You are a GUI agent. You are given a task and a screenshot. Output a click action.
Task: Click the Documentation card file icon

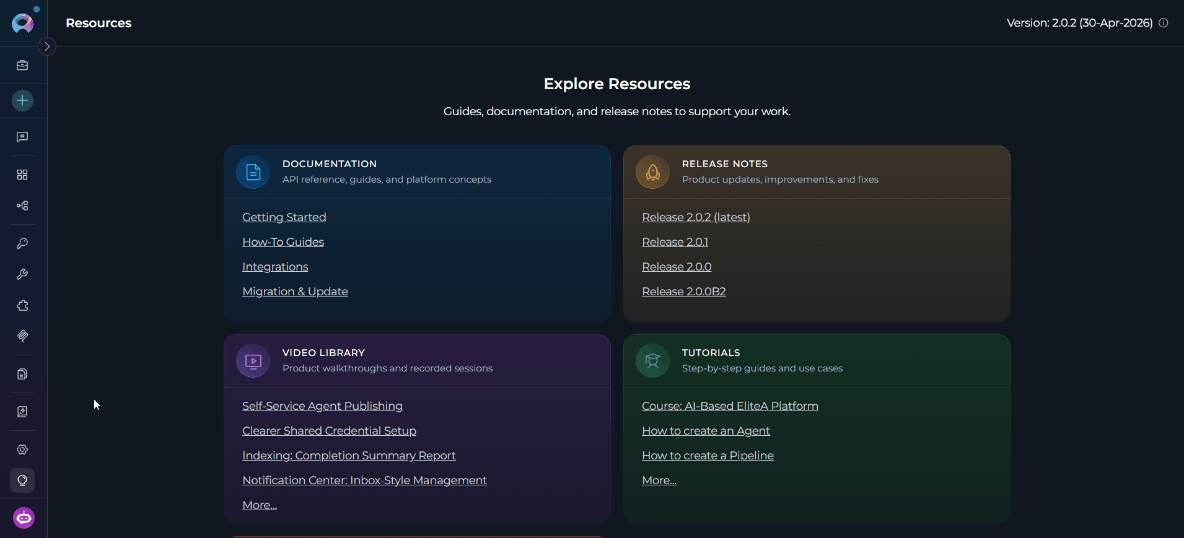[x=253, y=172]
